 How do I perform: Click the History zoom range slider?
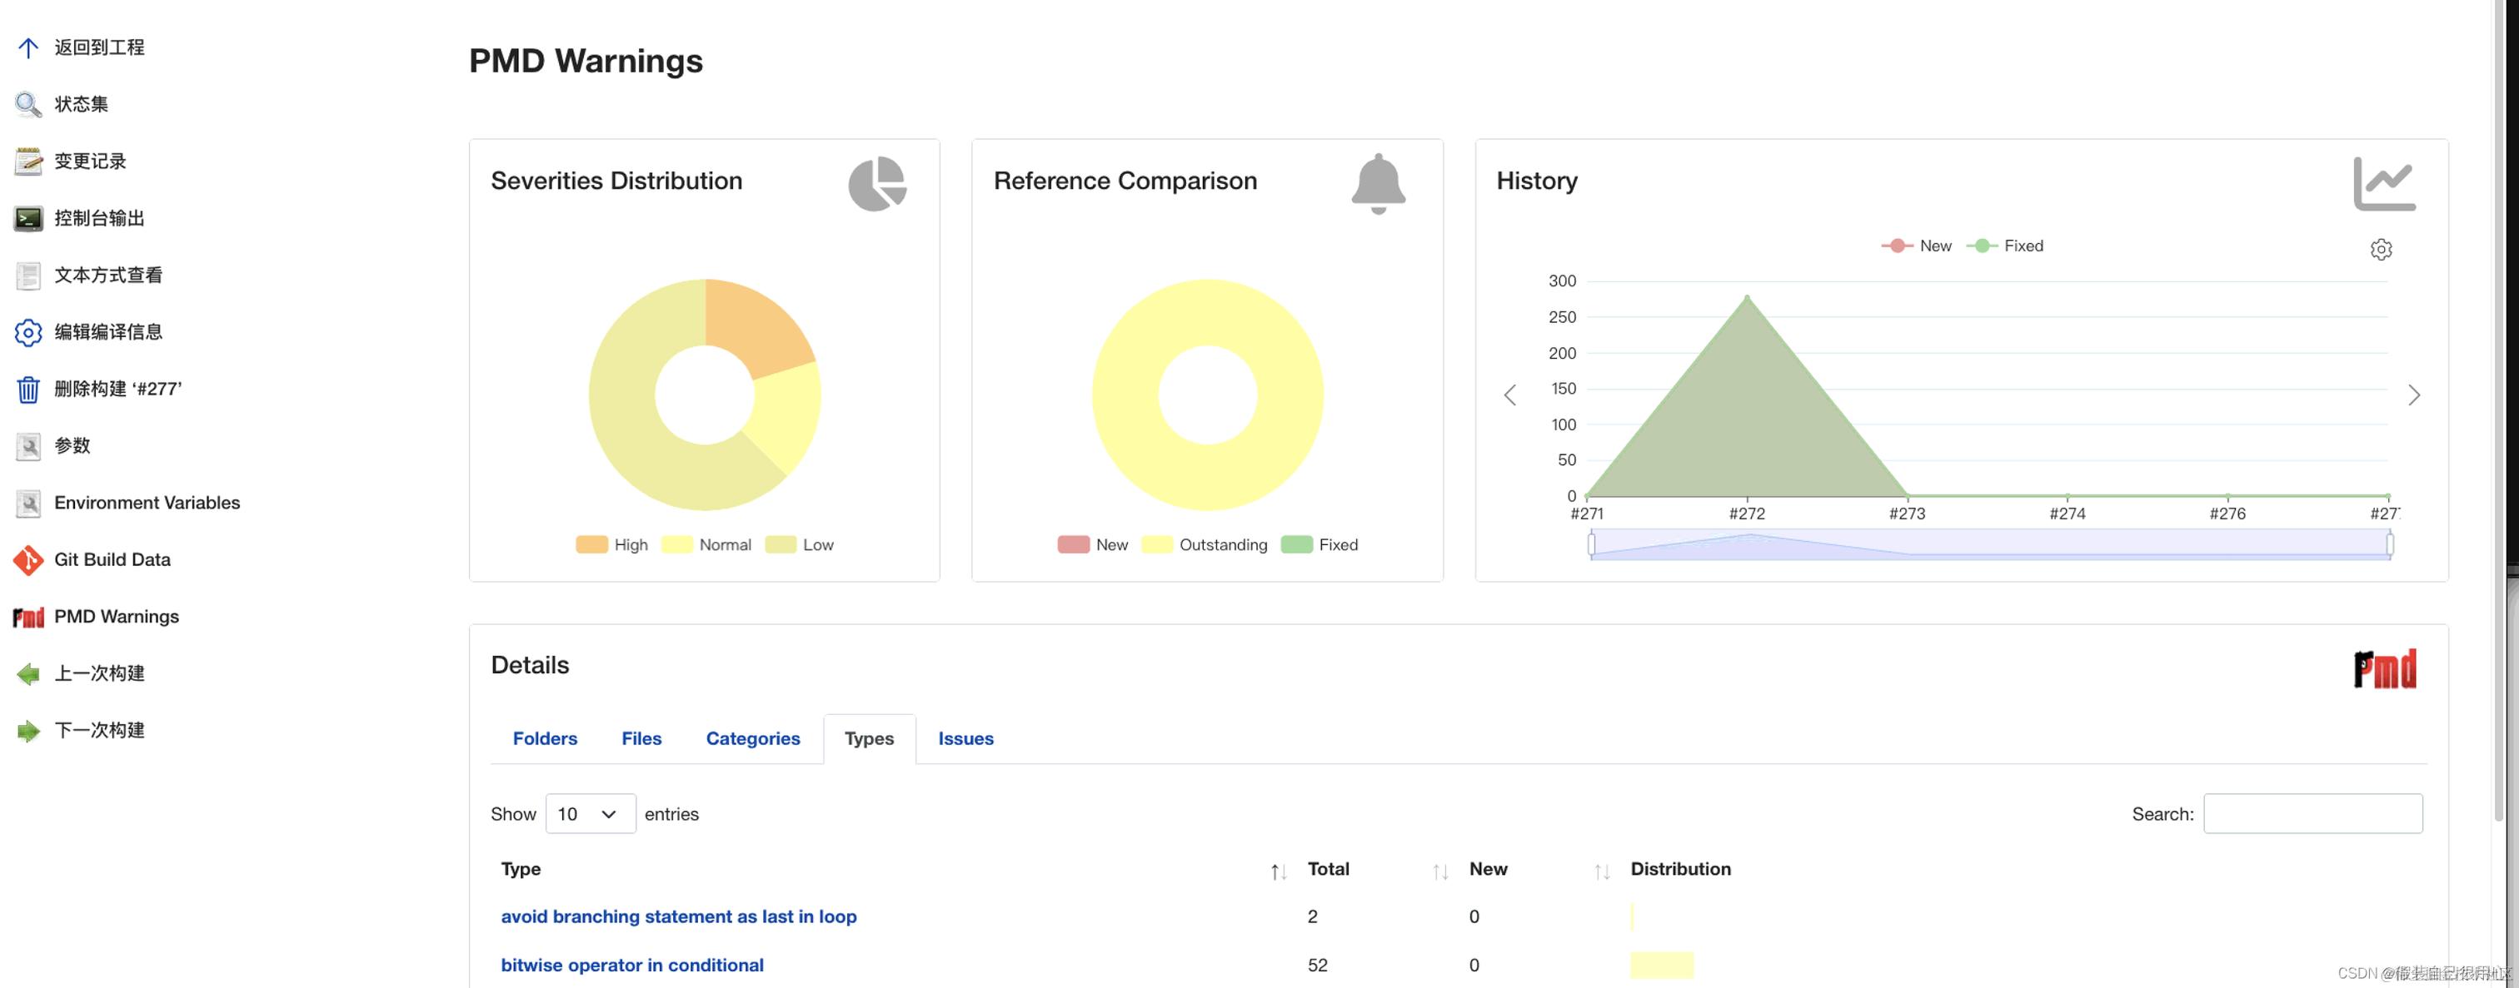point(1990,544)
